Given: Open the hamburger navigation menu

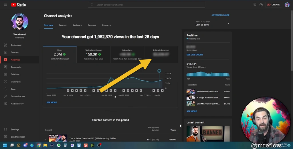Looking at the screenshot, I should 5,5.
